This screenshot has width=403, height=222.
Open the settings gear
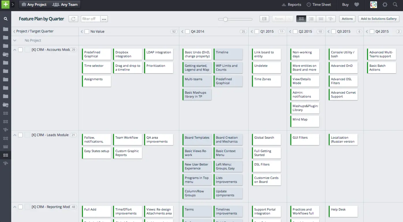coord(385,5)
